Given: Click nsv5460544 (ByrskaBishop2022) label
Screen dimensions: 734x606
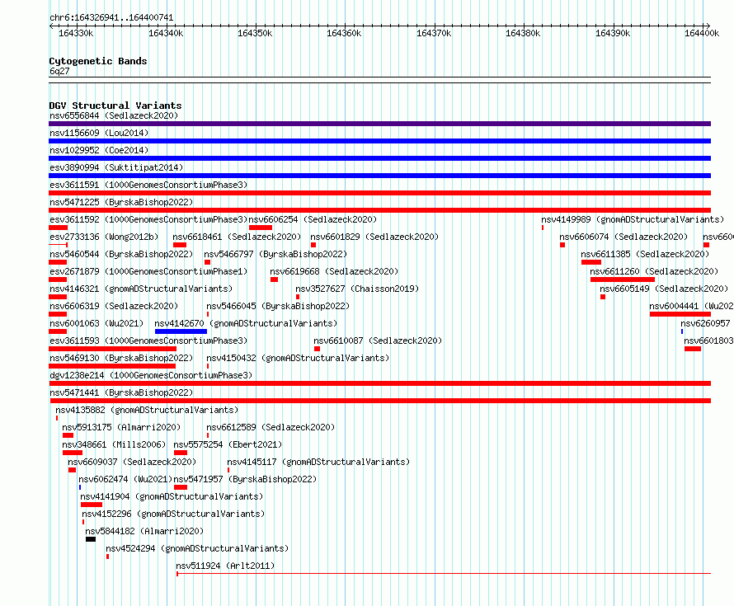Looking at the screenshot, I should (x=121, y=254).
